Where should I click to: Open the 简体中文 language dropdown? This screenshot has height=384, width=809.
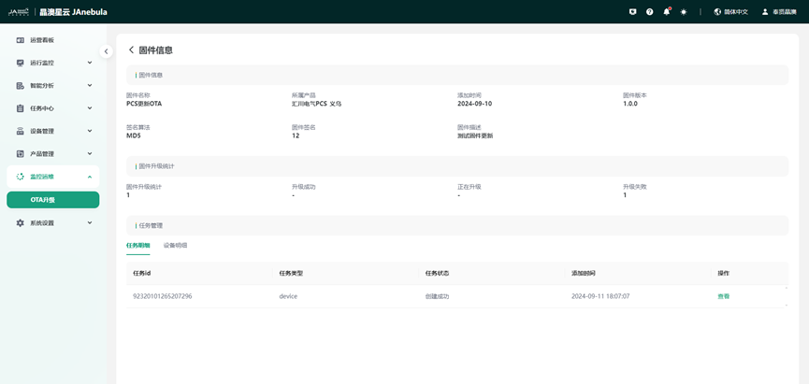736,12
